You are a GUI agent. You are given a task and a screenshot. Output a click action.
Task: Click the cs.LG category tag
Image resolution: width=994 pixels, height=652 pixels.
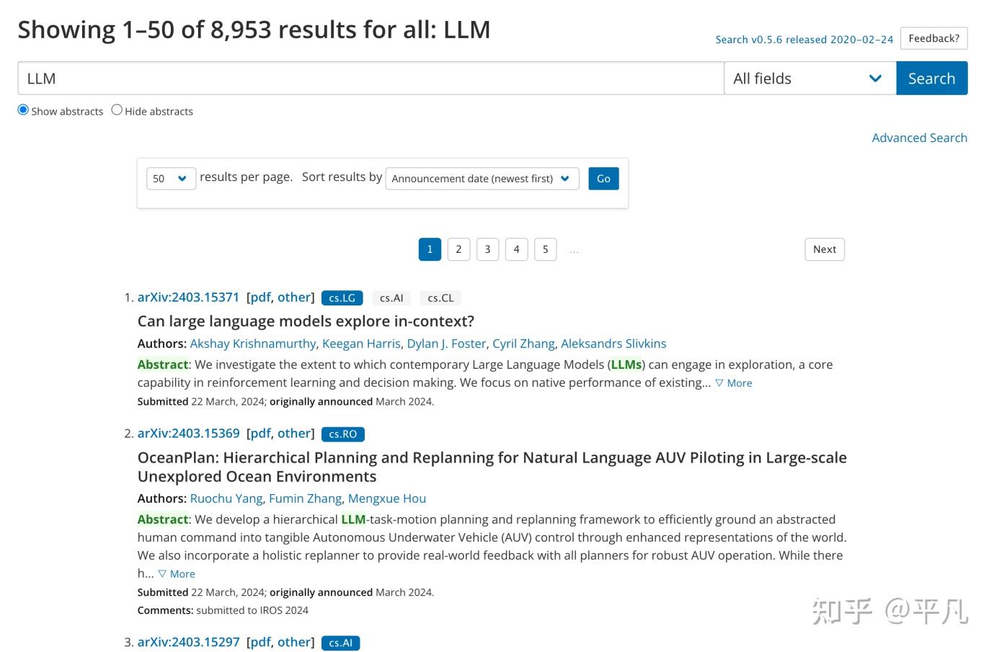(342, 298)
